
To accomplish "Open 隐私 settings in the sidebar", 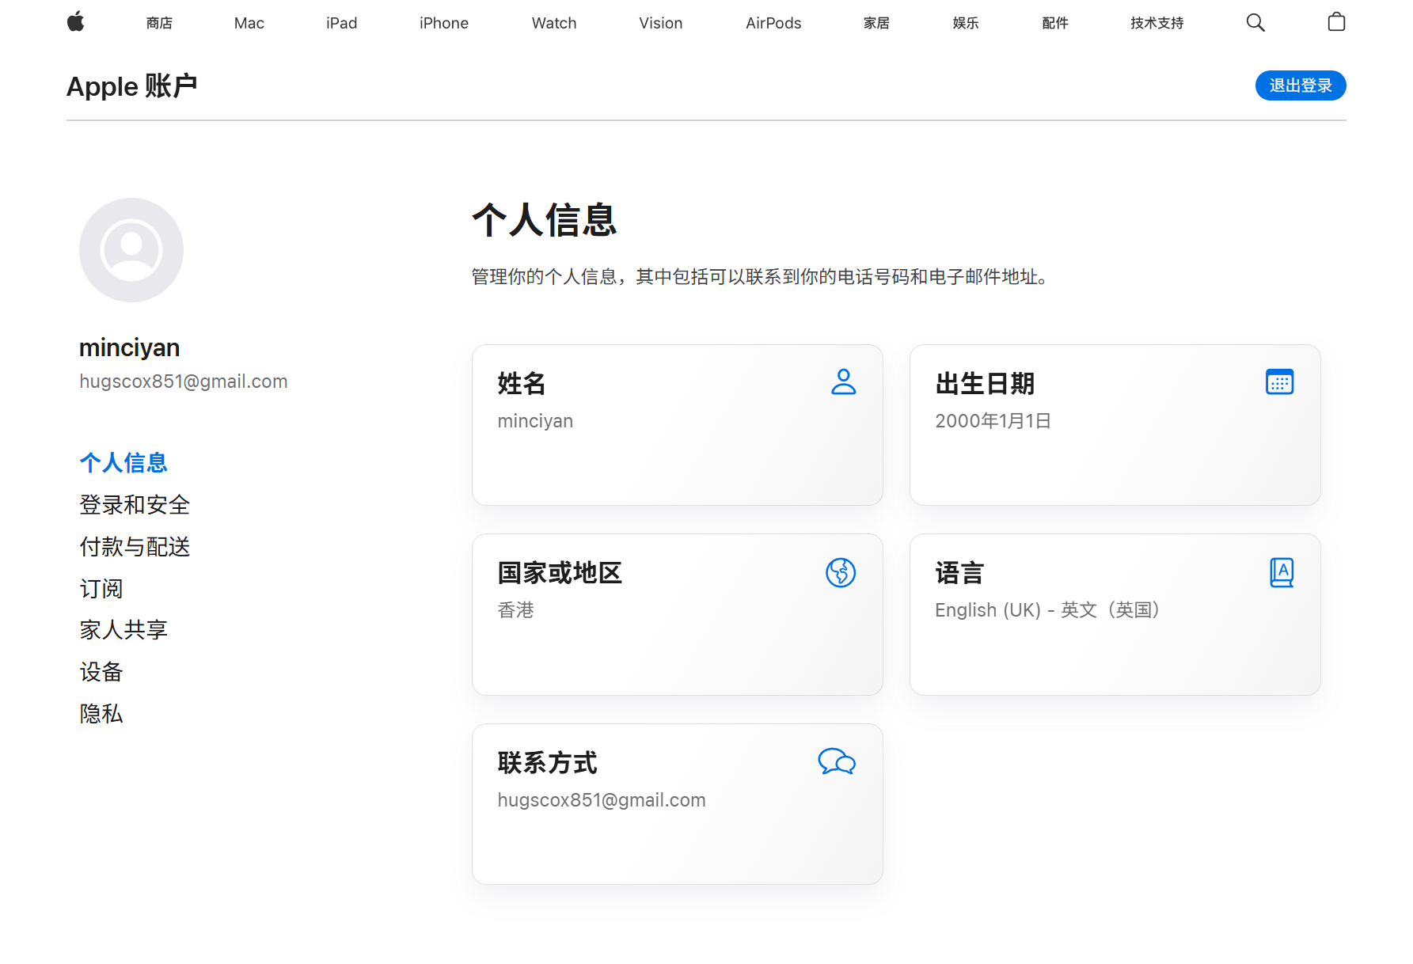I will tap(101, 714).
